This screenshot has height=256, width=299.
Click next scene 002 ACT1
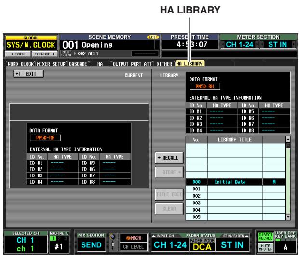point(88,54)
